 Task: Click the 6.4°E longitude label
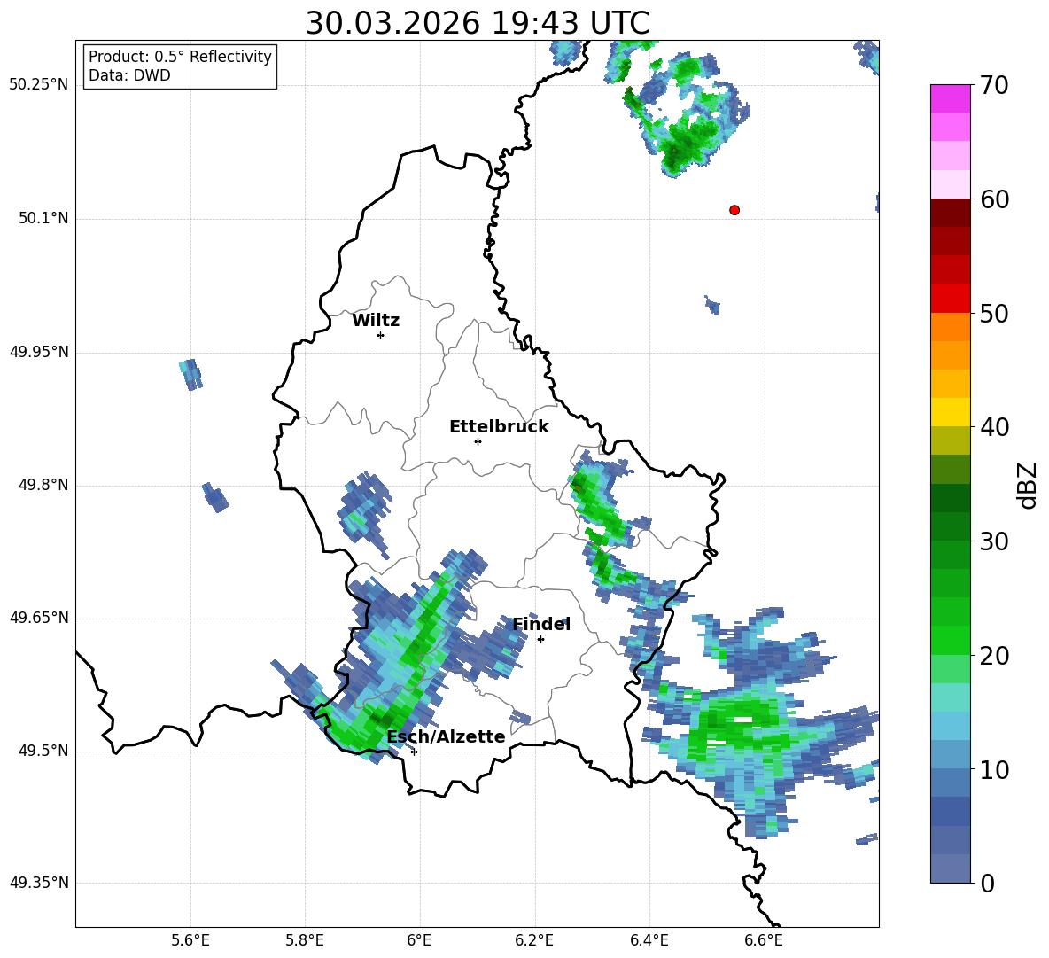649,940
